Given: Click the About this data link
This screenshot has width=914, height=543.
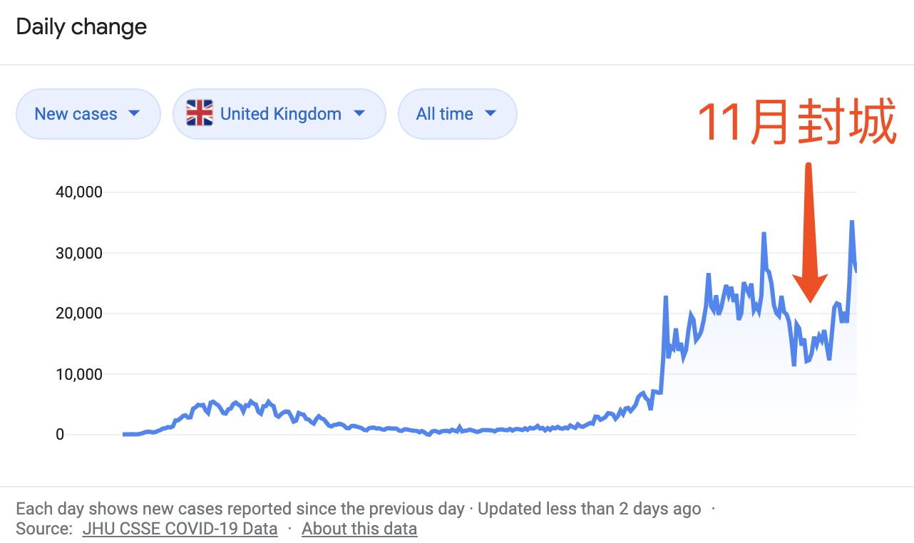Looking at the screenshot, I should click(x=359, y=529).
